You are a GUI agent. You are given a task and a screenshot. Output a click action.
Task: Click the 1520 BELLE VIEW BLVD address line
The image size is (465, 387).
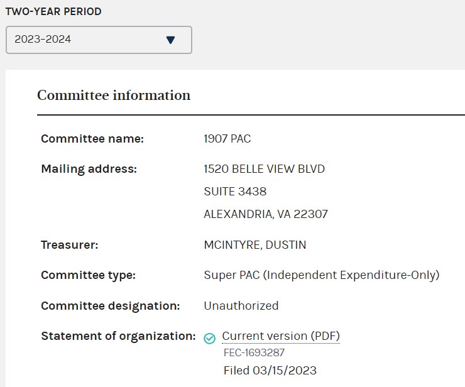pos(265,169)
